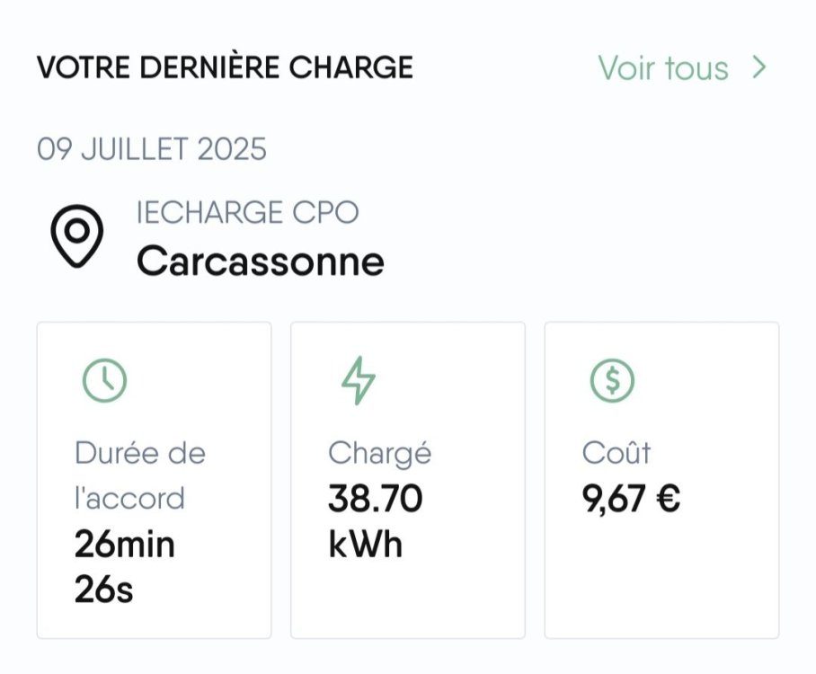Image resolution: width=816 pixels, height=674 pixels.
Task: Click the 9,67 € cost value
Action: pos(631,499)
